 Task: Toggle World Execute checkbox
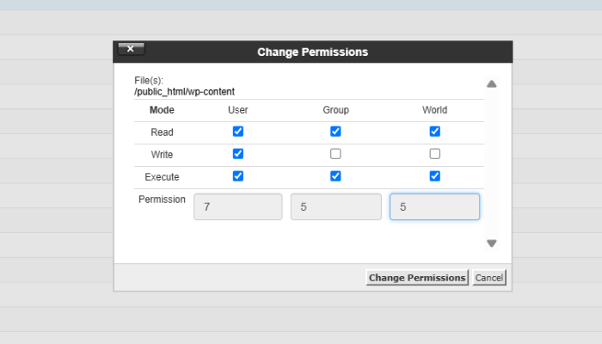(x=435, y=176)
